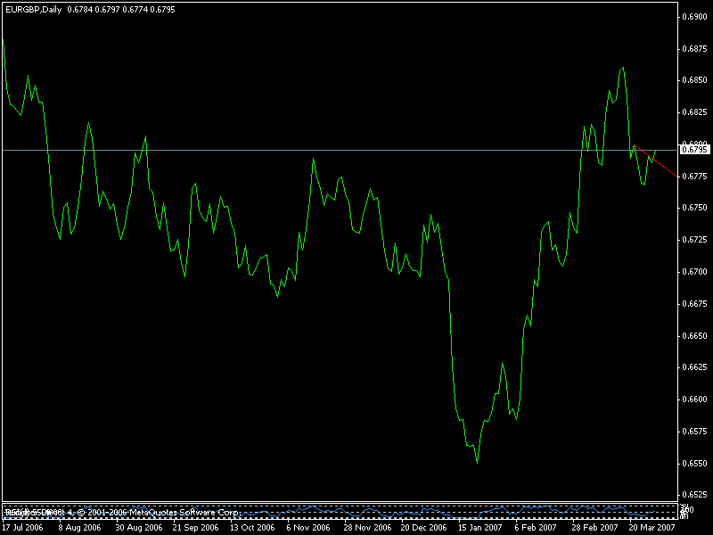713x535 pixels.
Task: Click the 17 Jul 2006 date label
Action: (x=23, y=527)
